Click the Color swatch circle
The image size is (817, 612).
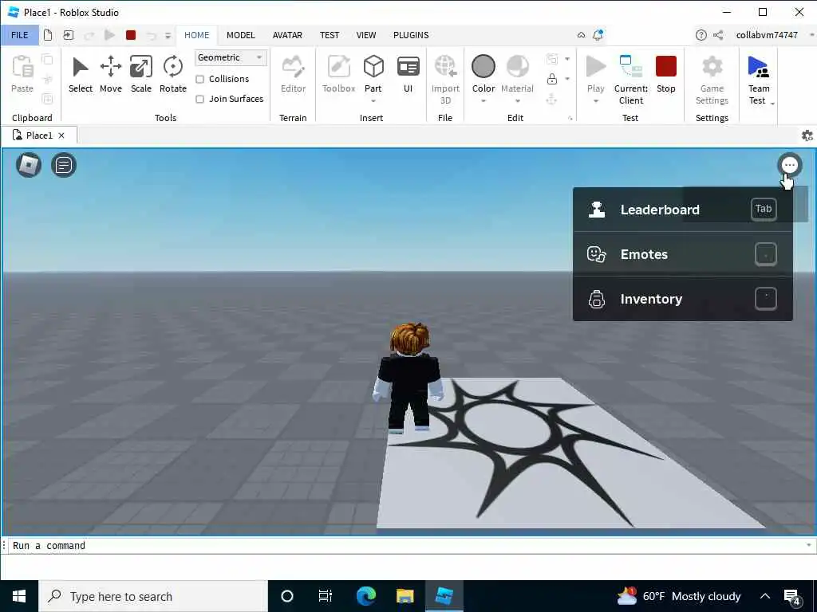pos(483,67)
